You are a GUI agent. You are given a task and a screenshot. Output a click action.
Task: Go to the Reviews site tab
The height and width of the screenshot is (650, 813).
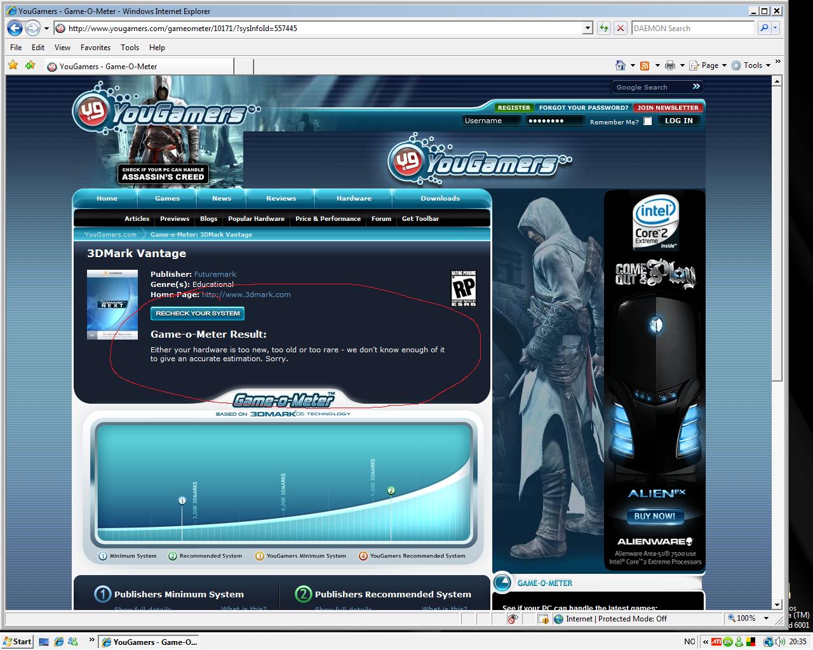tap(281, 199)
